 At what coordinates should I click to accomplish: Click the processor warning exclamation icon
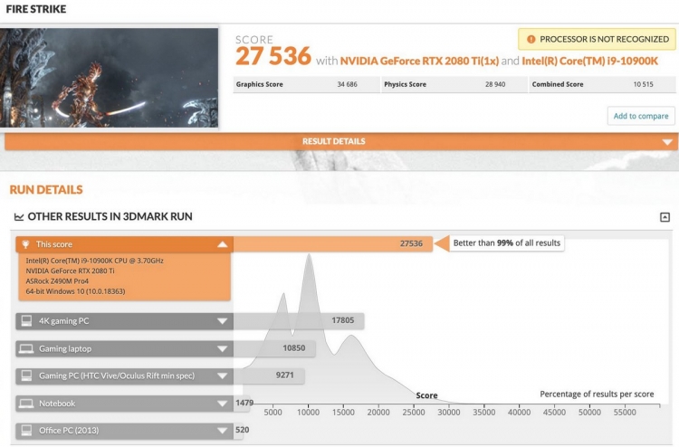(531, 40)
